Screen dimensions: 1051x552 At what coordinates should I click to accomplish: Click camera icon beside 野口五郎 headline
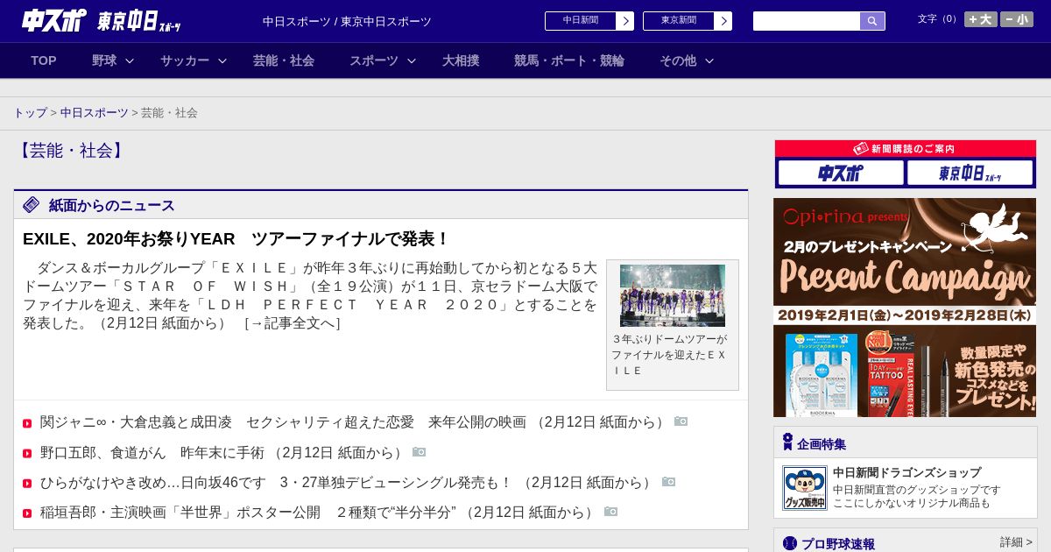click(419, 452)
